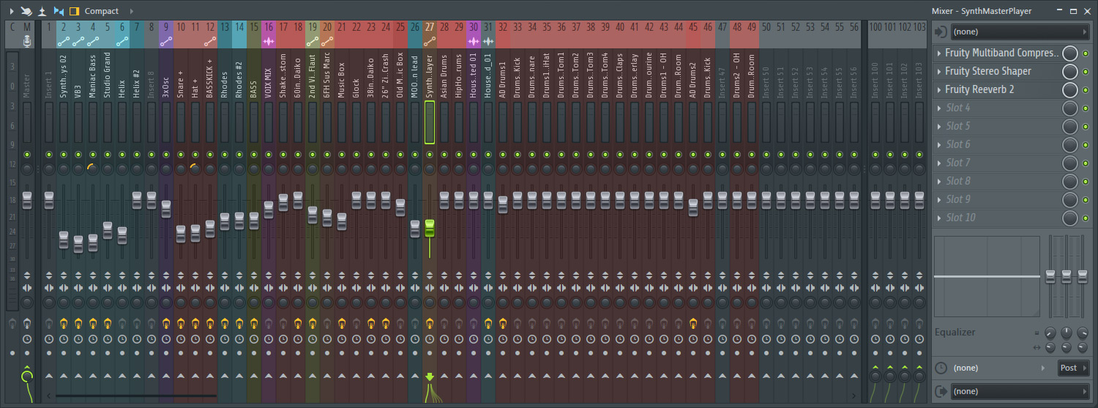Click the green send arrow on track 27
Viewport: 1098px width, 408px height.
click(430, 377)
